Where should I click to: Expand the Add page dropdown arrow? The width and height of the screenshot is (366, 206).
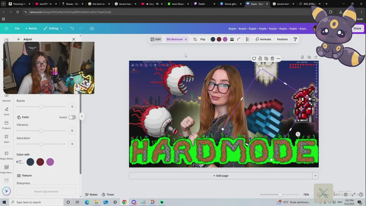click(x=315, y=176)
